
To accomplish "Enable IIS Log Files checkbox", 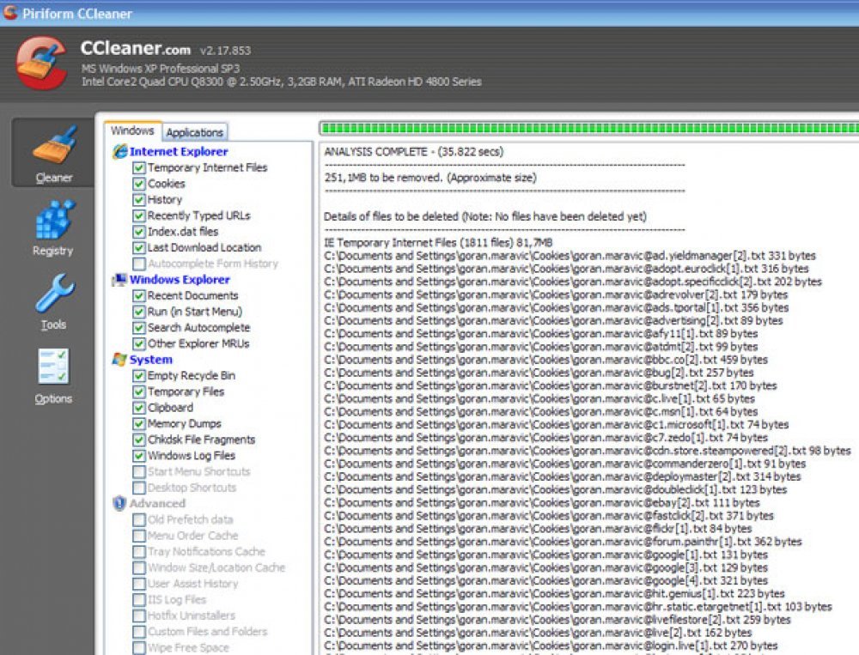I will 139,600.
